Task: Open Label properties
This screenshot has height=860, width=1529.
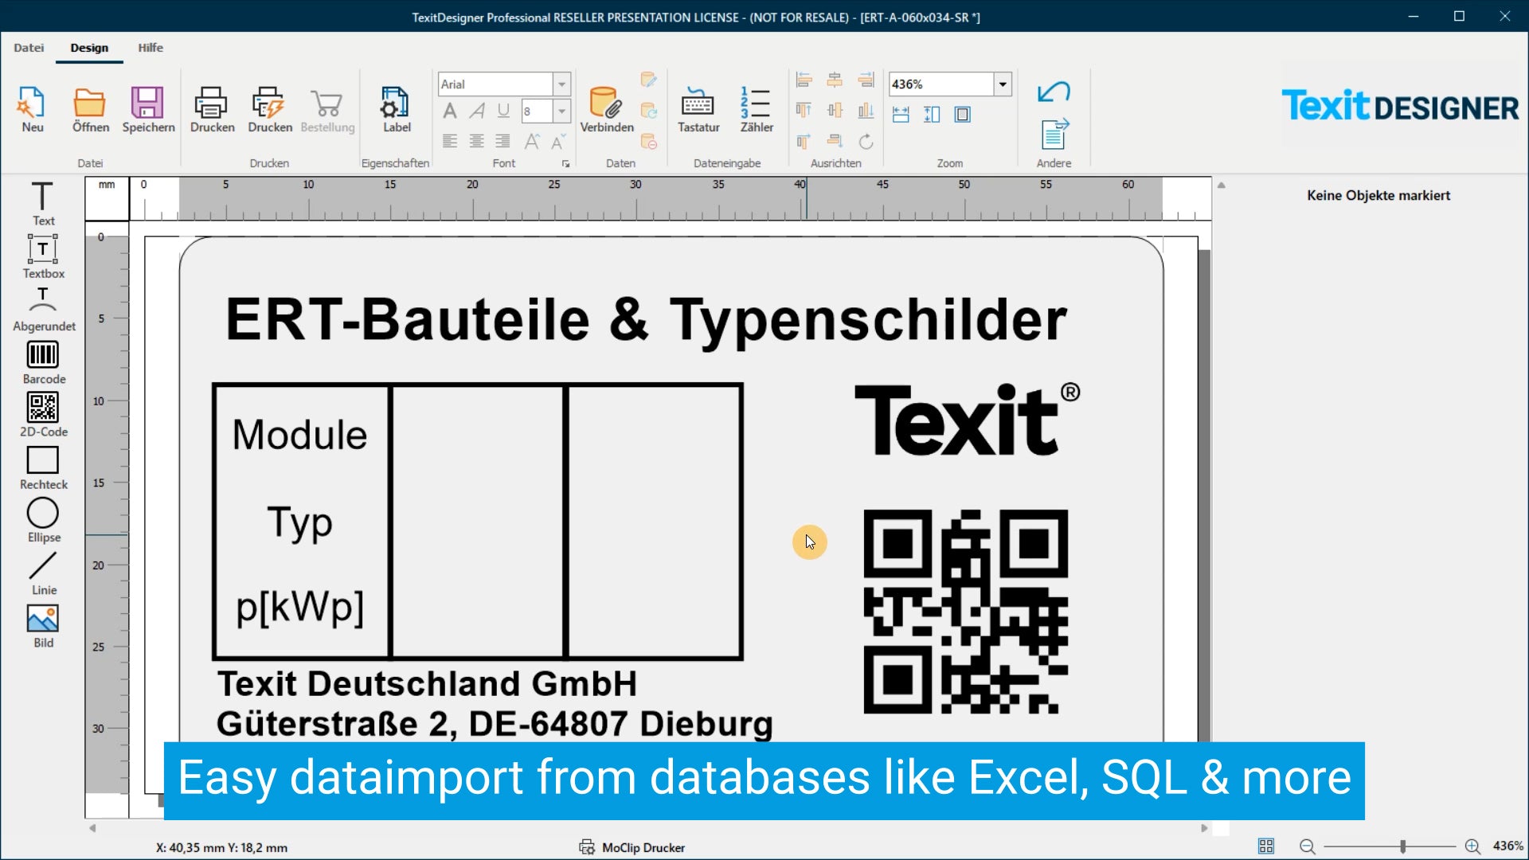Action: click(396, 110)
